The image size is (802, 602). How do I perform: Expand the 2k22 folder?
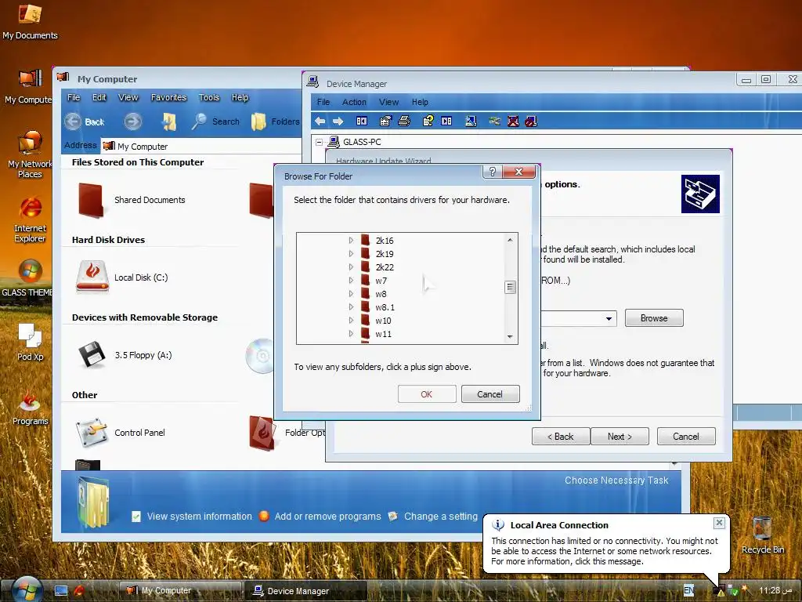click(351, 267)
